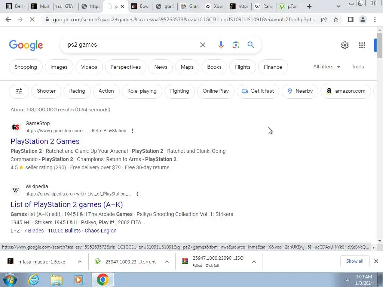Open the Windows Start menu
This screenshot has height=287, width=383.
click(x=10, y=280)
